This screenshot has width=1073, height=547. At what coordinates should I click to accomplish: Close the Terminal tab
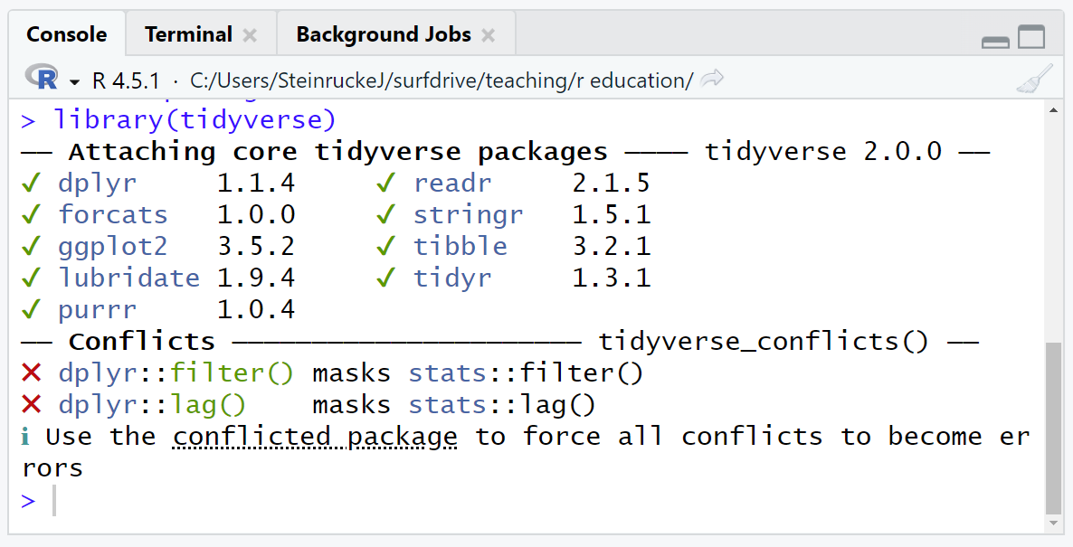click(x=251, y=35)
